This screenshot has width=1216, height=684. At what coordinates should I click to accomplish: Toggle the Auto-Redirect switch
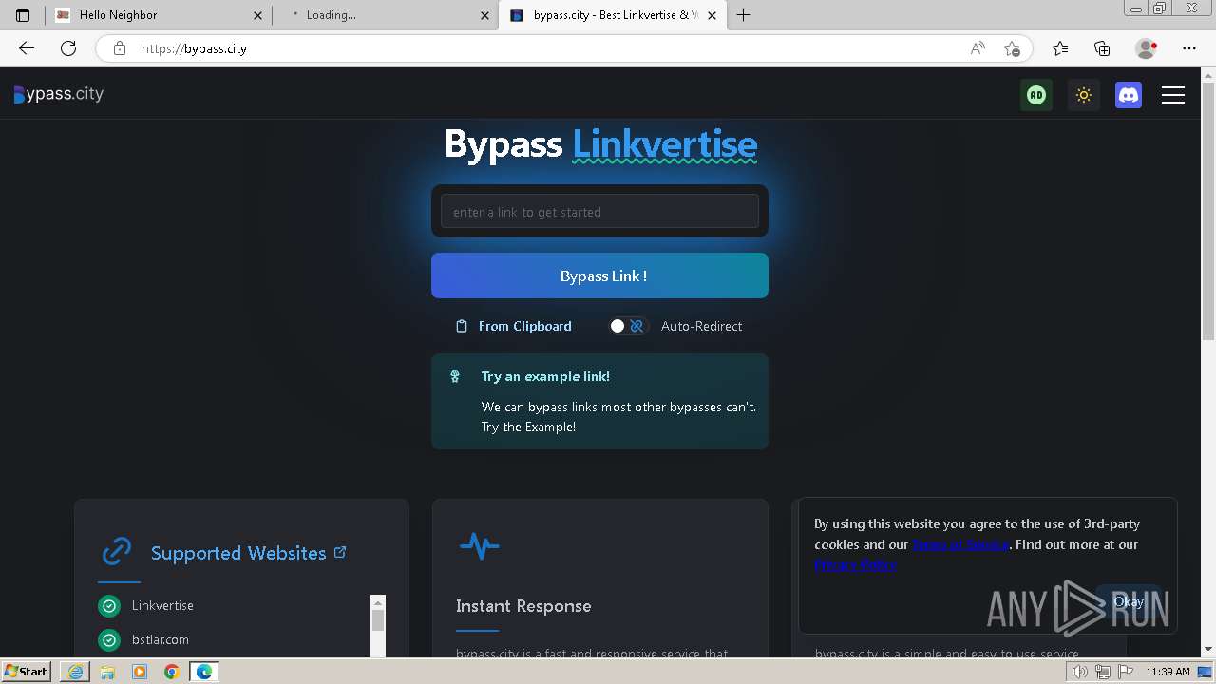pos(627,326)
